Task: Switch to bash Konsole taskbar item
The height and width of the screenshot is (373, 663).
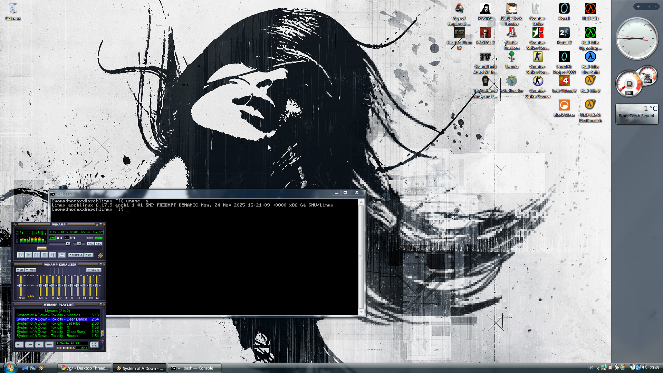Action: coord(195,368)
